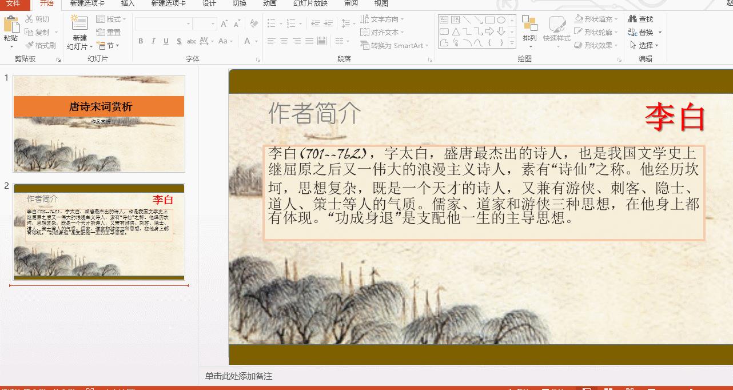Switch to the Design (设计) tab

click(209, 3)
